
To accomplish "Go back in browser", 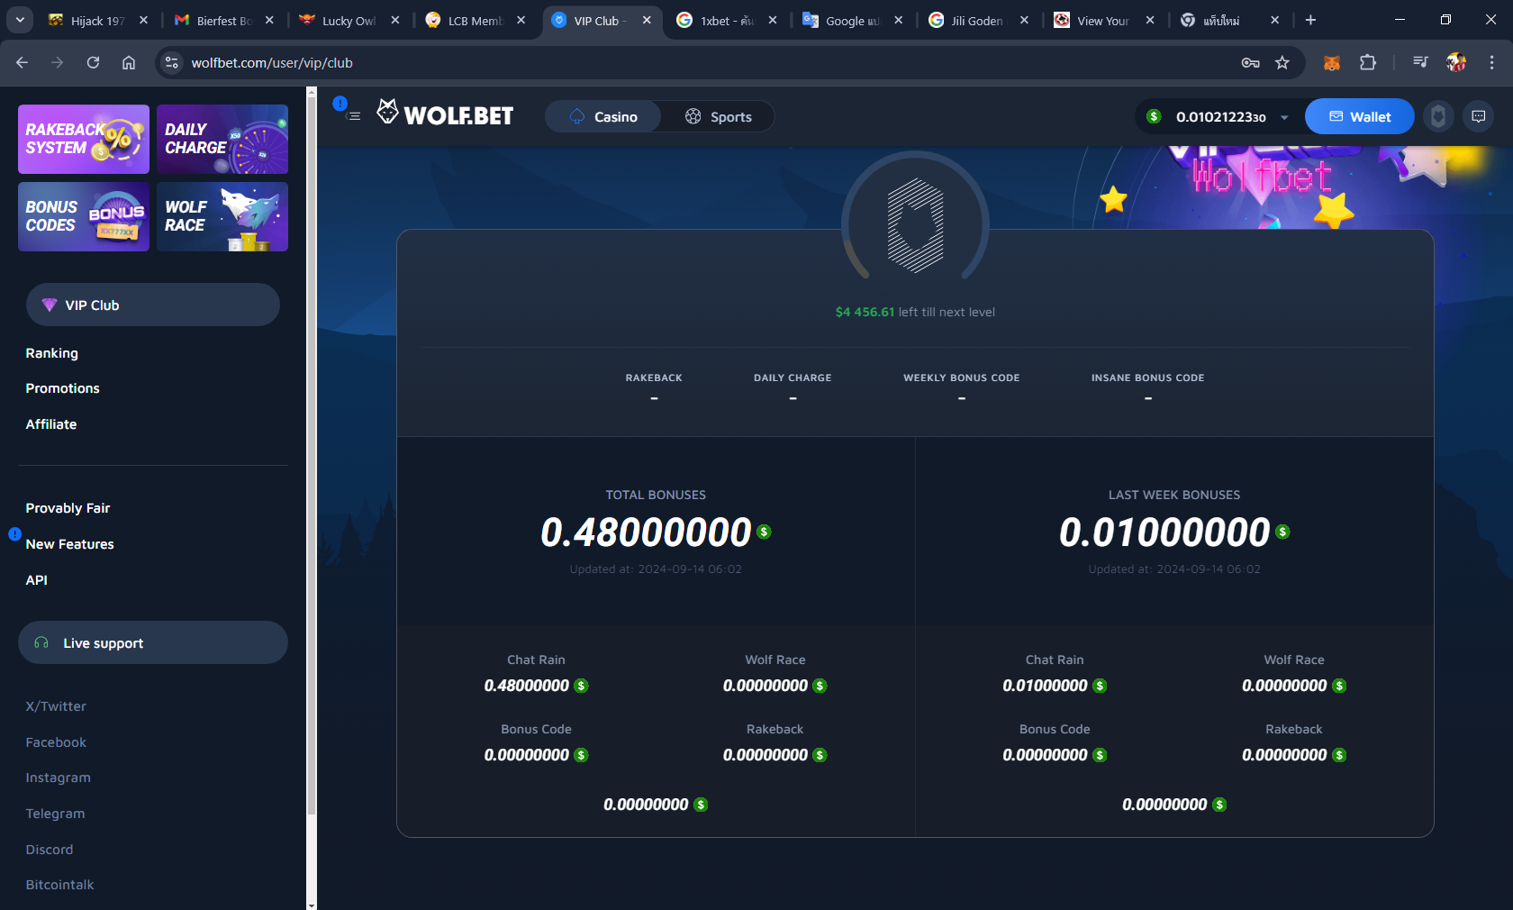I will (x=22, y=62).
